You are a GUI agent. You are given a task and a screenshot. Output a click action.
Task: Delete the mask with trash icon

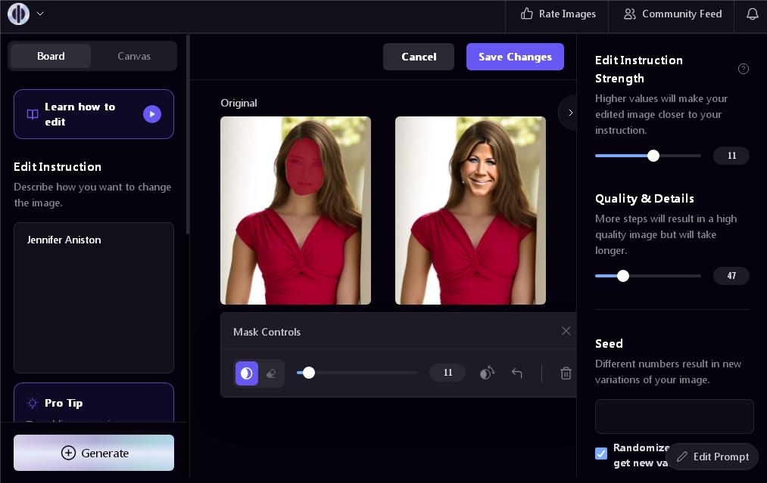pyautogui.click(x=566, y=373)
